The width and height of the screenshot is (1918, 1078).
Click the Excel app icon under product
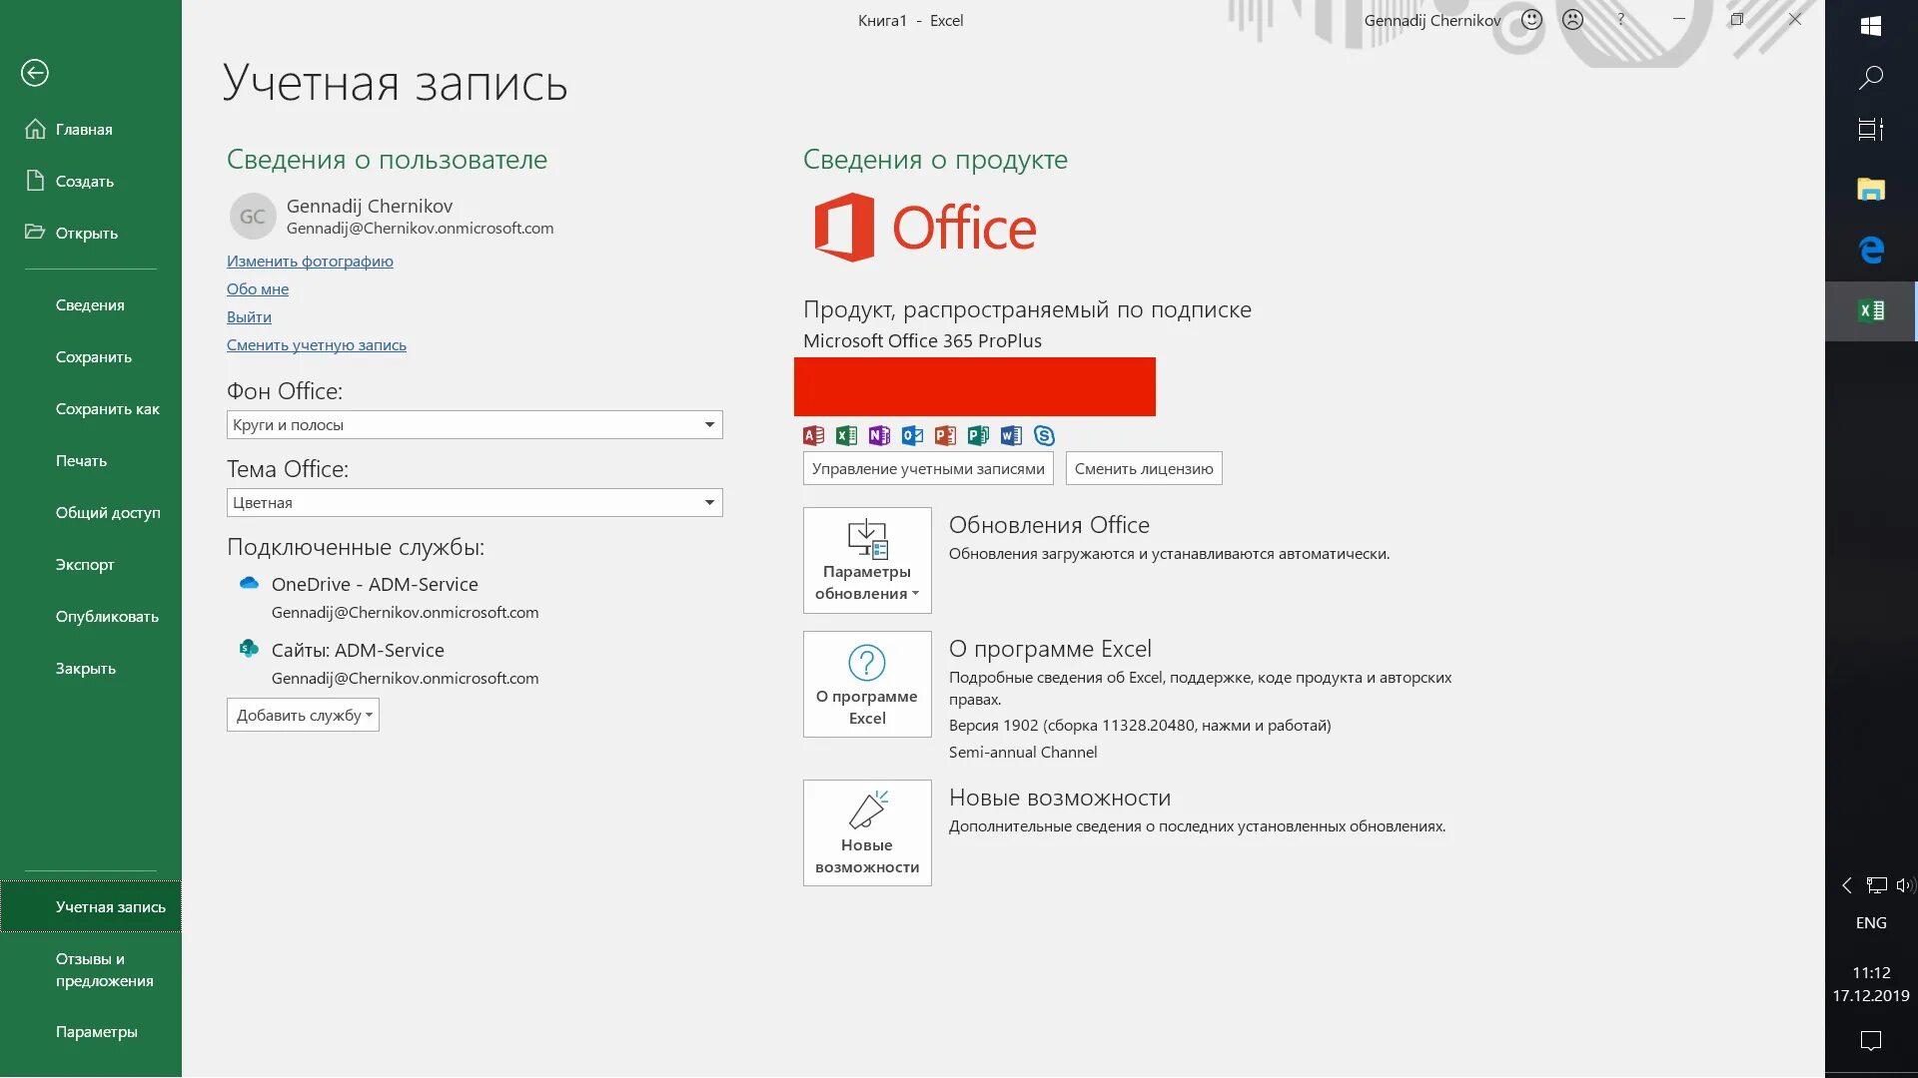point(847,435)
